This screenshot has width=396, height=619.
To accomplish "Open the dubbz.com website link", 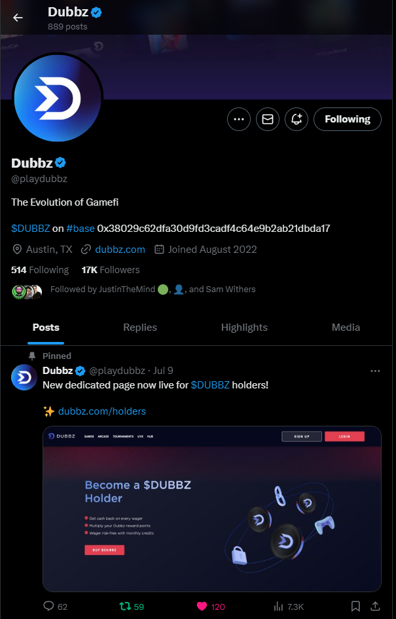I will pos(120,250).
